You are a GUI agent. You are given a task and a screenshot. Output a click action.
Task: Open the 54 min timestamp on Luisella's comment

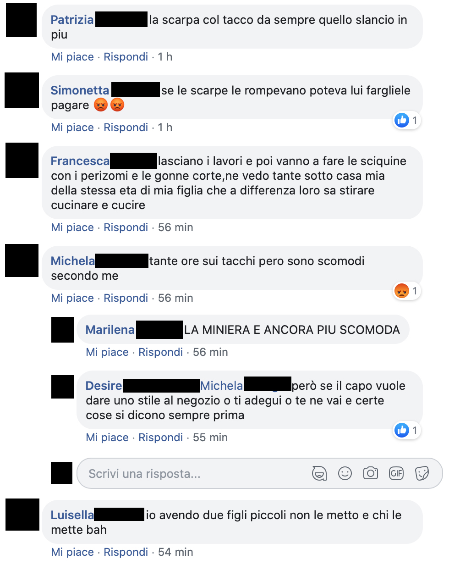(x=175, y=552)
